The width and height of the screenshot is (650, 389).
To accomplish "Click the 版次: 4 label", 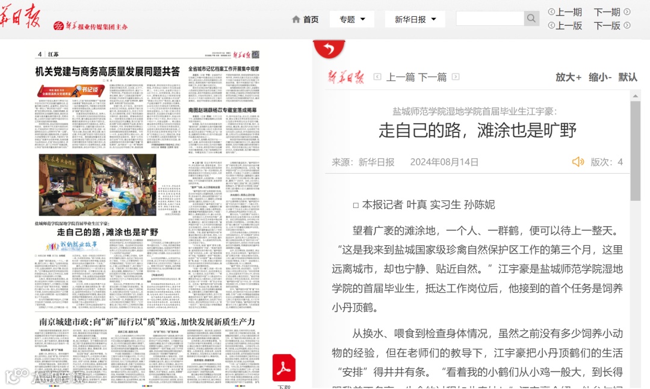I will coord(607,162).
